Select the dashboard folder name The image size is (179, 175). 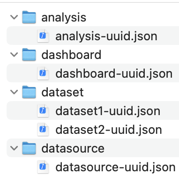pyautogui.click(x=71, y=55)
